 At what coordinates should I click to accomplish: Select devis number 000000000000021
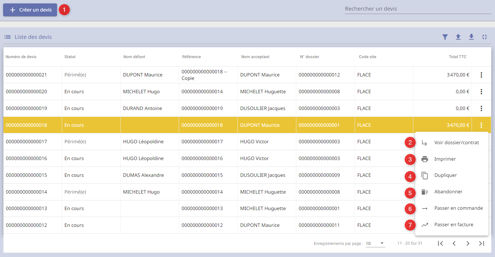[x=27, y=75]
